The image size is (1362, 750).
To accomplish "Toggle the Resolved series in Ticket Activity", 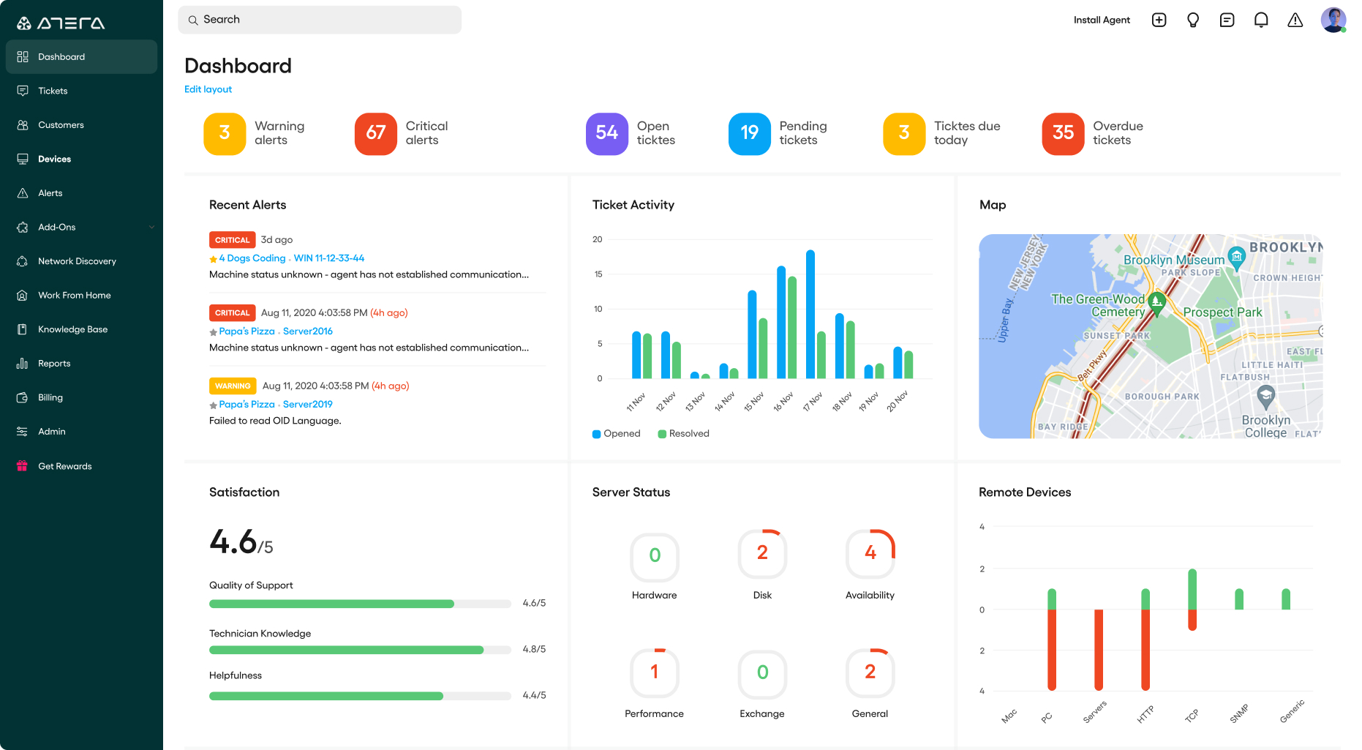I will [682, 433].
